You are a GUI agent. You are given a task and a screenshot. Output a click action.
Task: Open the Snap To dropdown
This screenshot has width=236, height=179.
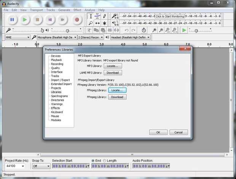tap(41, 166)
